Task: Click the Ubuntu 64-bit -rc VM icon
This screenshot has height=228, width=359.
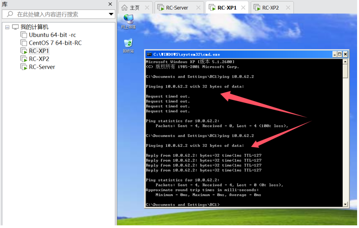Action: tap(24, 35)
